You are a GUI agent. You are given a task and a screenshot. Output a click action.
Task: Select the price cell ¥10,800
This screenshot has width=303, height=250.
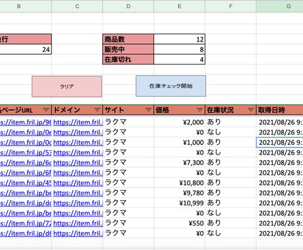point(179,183)
